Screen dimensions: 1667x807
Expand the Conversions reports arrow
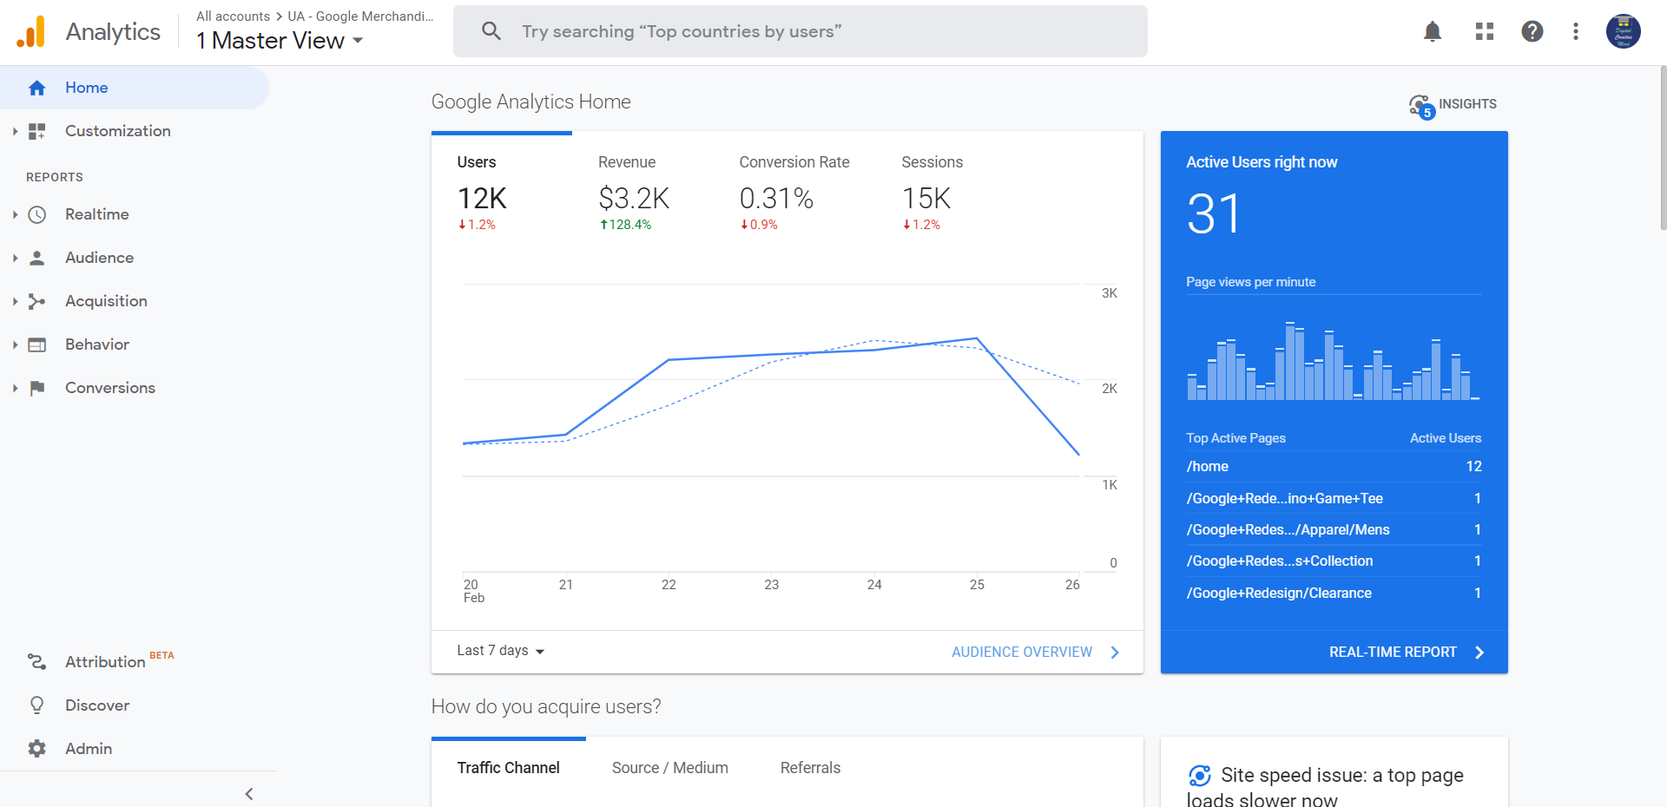(15, 388)
